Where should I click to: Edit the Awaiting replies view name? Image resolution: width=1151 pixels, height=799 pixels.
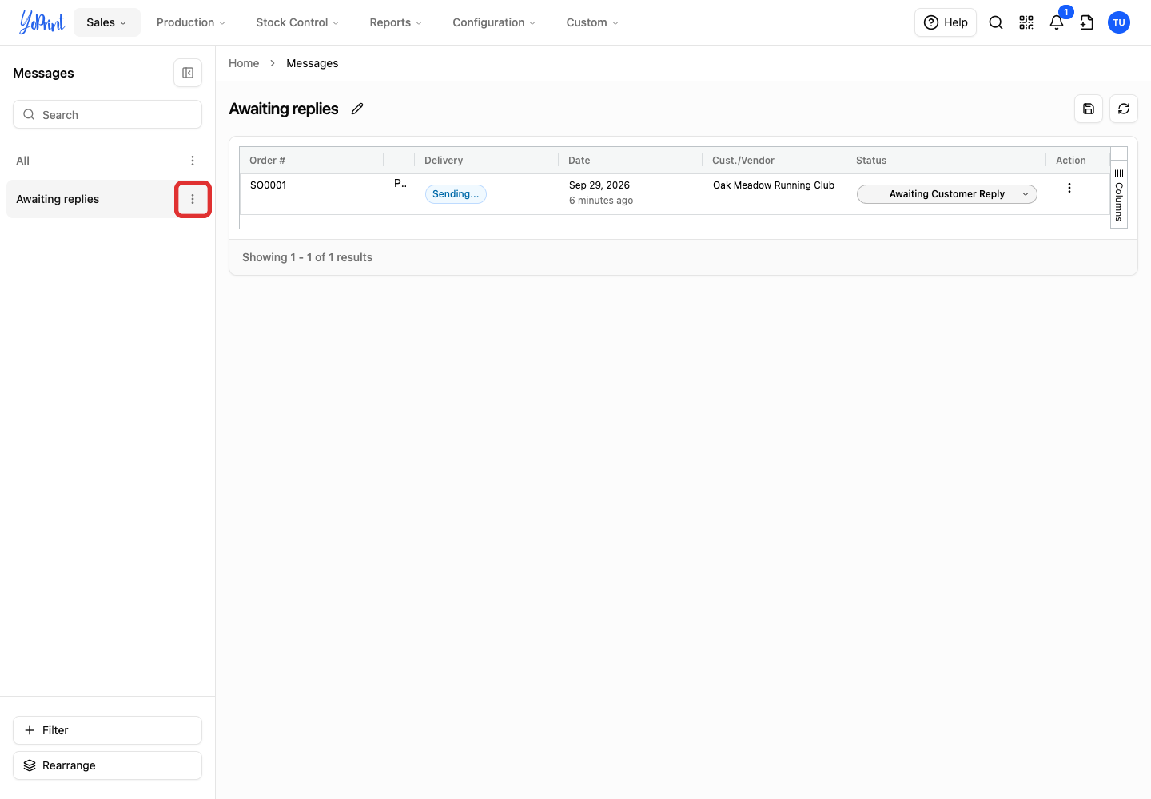(x=357, y=109)
